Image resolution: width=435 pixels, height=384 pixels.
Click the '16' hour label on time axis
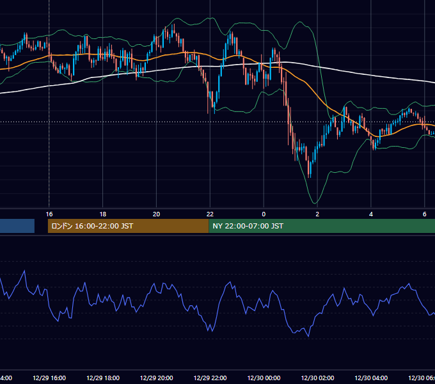tap(49, 214)
